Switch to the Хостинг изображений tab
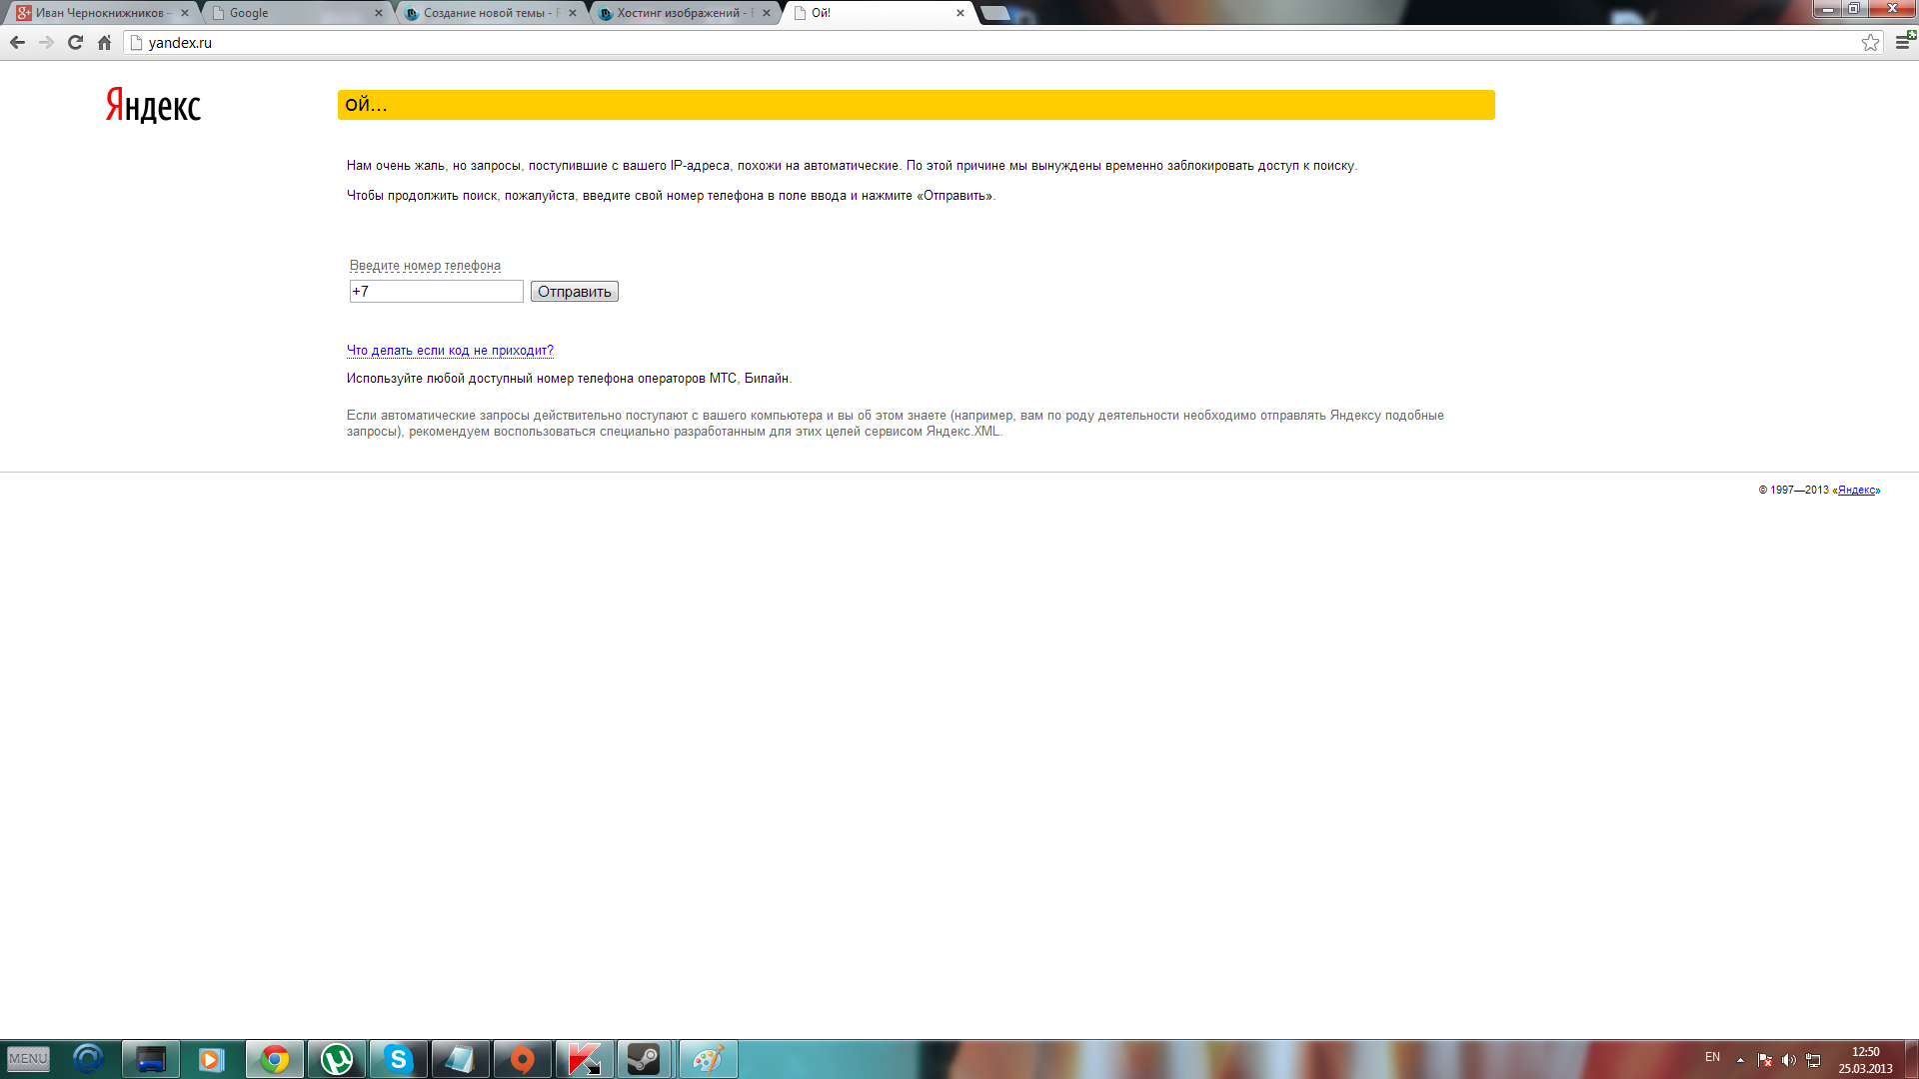 click(x=684, y=13)
